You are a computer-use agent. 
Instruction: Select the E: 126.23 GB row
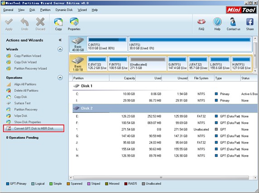pos(165,116)
